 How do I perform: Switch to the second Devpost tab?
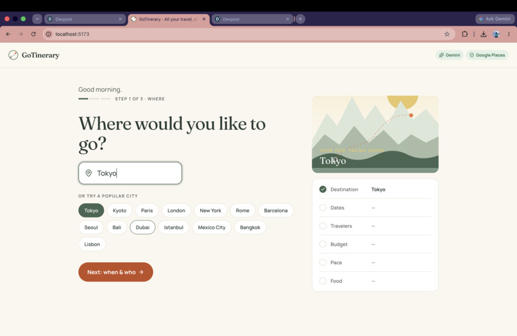tap(252, 19)
